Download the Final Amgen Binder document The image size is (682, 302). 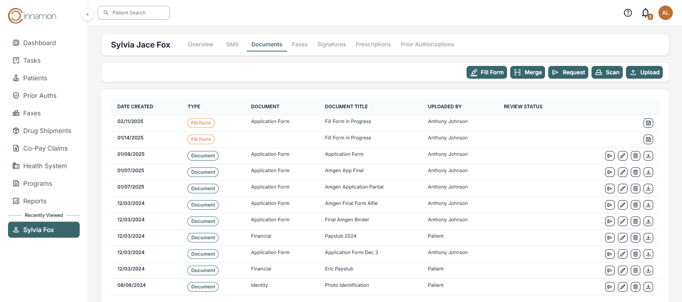[648, 221]
